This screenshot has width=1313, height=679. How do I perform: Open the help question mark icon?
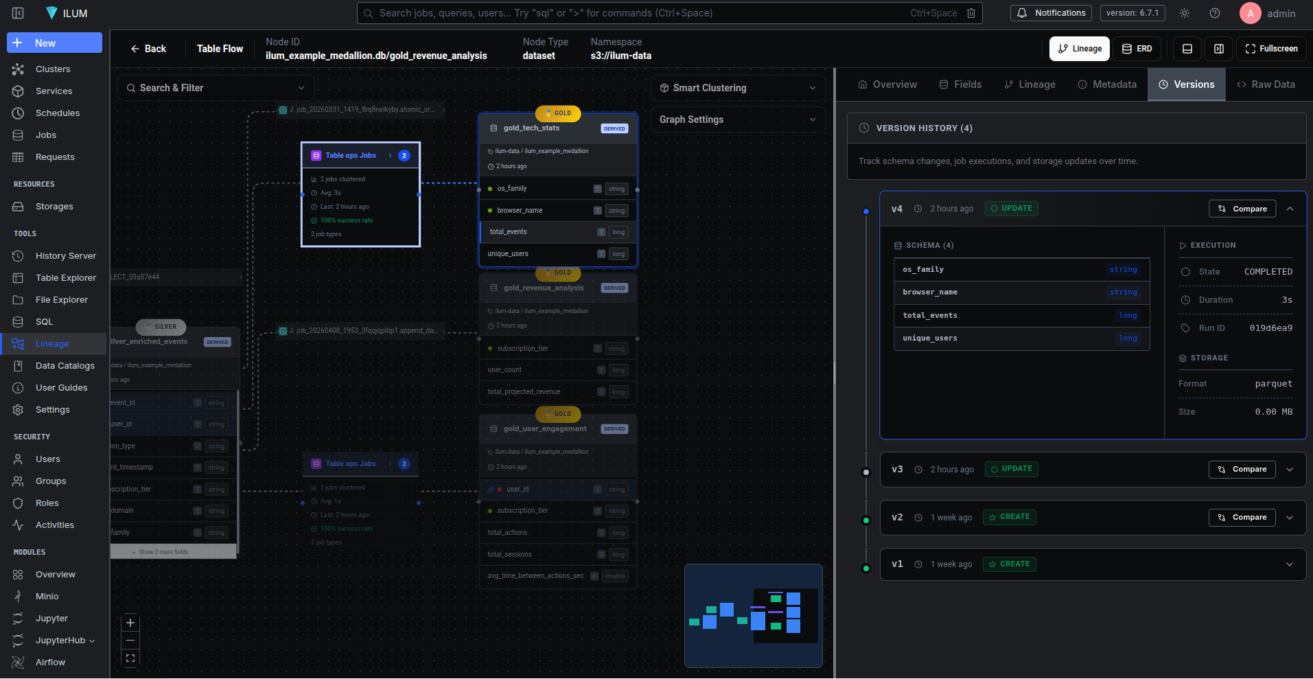[x=1215, y=13]
